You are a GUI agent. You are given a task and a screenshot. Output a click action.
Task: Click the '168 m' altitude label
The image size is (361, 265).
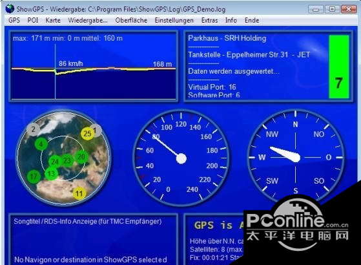162,64
